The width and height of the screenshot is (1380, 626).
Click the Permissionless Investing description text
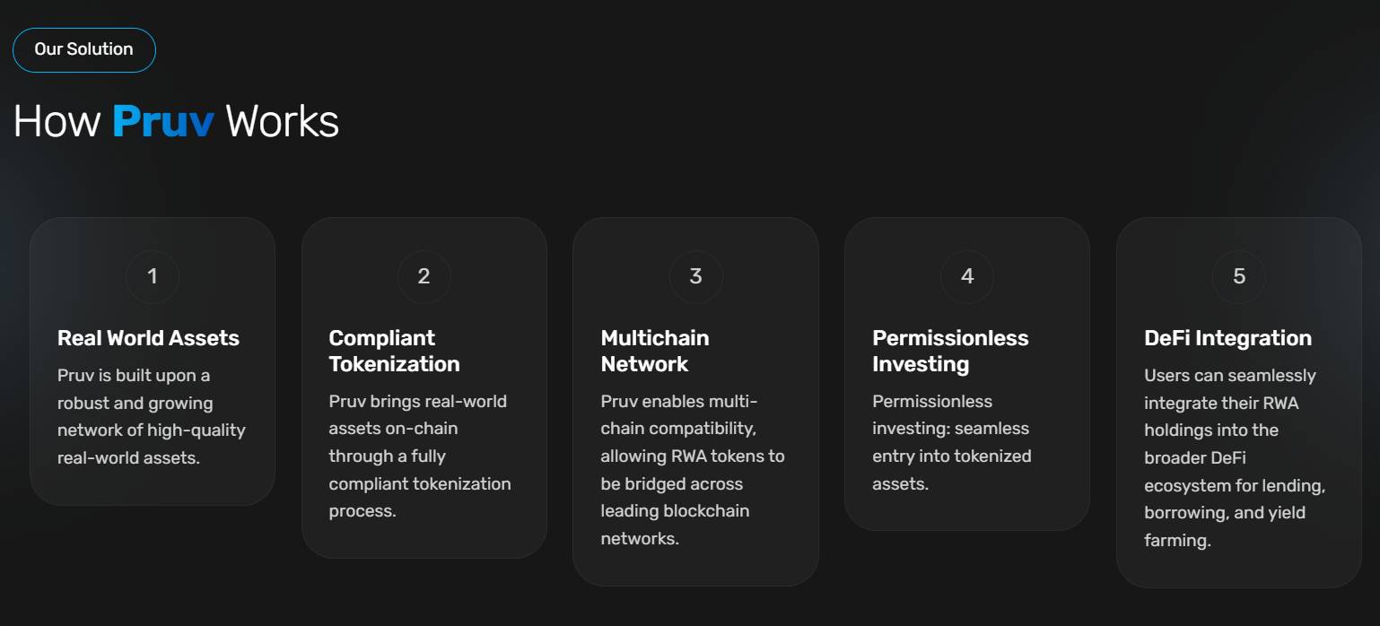[x=951, y=442]
